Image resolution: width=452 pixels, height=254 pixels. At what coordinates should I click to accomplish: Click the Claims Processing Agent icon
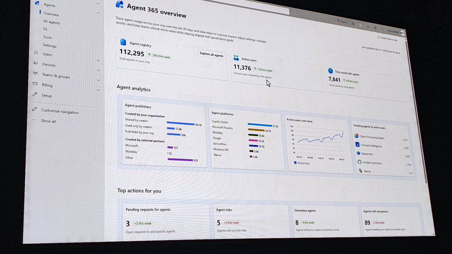(x=357, y=135)
